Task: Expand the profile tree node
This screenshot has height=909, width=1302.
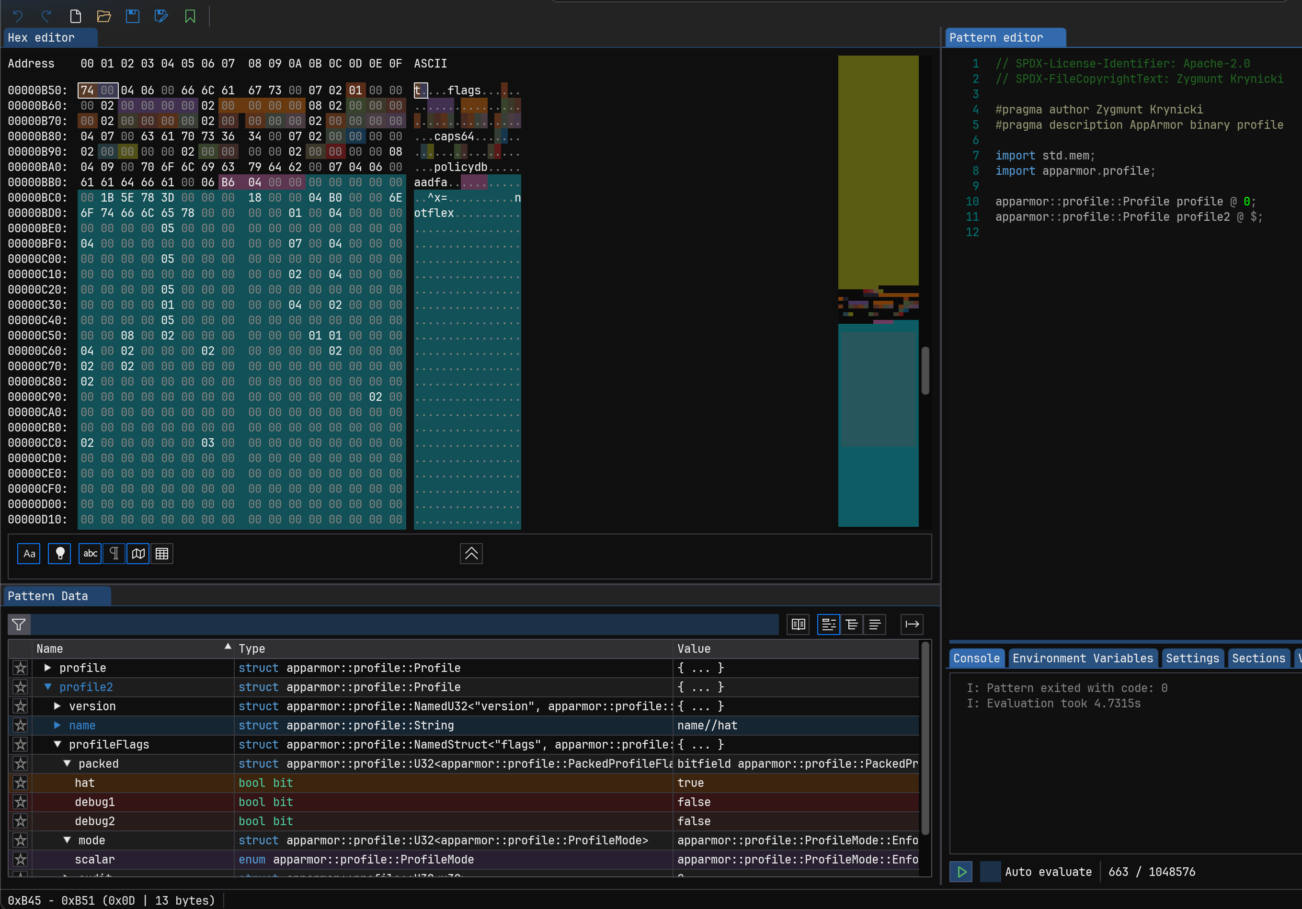Action: pyautogui.click(x=47, y=668)
